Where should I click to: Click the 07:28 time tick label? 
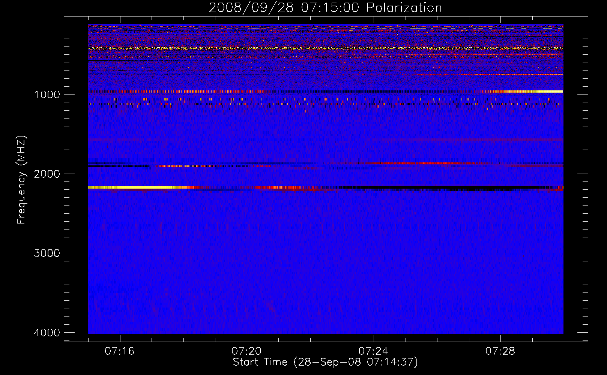pyautogui.click(x=500, y=351)
